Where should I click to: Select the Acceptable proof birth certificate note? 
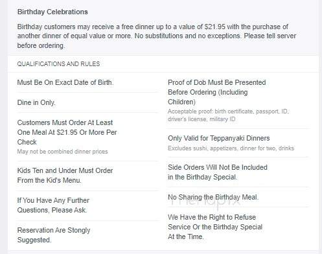tap(228, 115)
